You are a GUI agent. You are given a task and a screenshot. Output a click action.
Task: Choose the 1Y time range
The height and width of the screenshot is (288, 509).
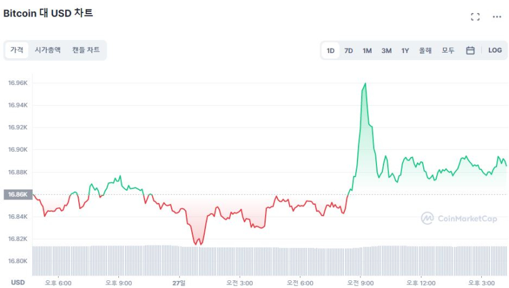[405, 51]
